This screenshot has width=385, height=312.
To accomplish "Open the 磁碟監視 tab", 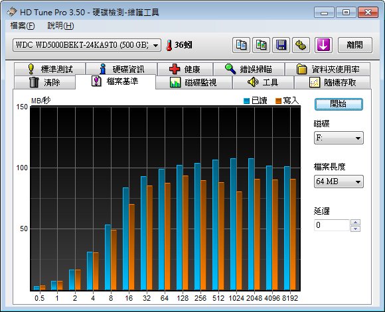I will tap(193, 83).
